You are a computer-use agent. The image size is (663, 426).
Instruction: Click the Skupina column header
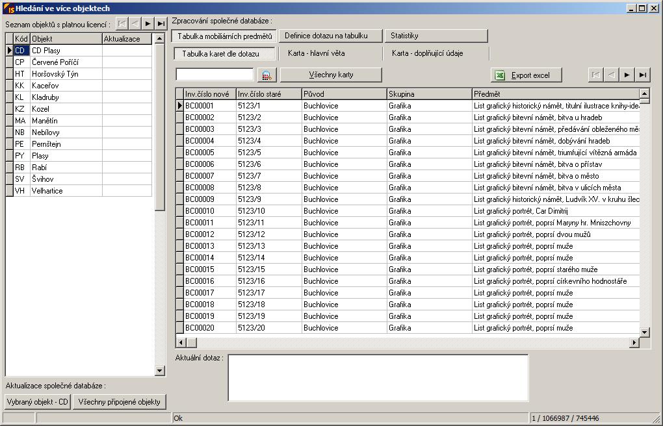429,94
